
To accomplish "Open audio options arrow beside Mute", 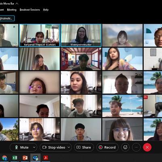I will click(34, 147).
